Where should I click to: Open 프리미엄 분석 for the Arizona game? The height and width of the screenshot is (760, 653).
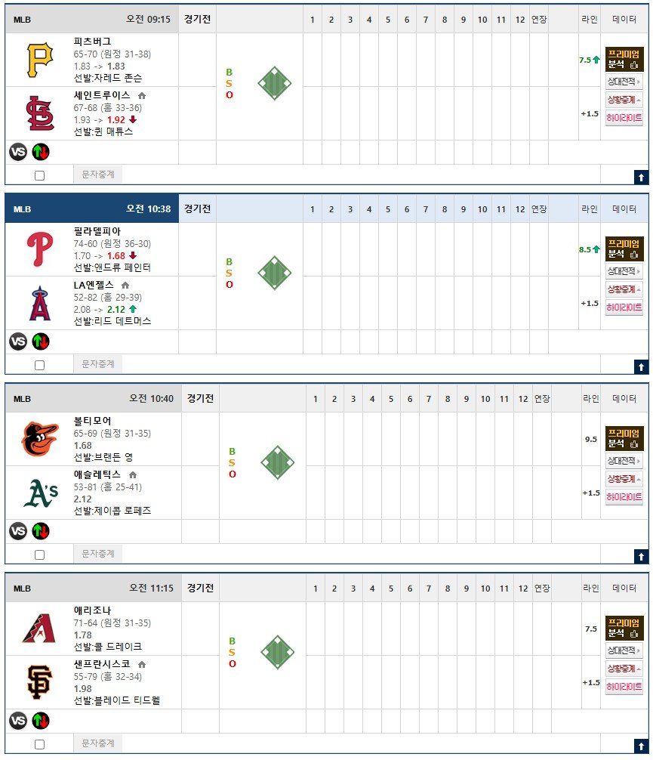tap(624, 628)
